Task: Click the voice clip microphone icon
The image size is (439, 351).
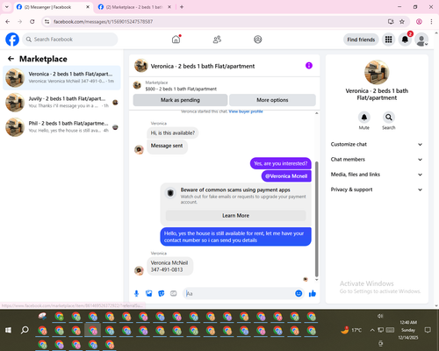Action: coord(136,293)
